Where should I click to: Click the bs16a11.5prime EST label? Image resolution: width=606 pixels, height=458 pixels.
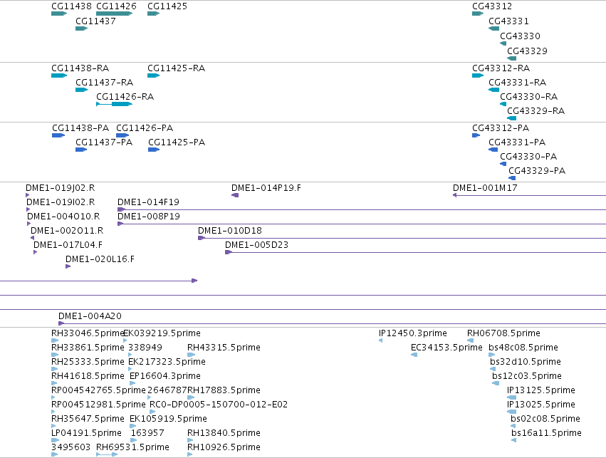(546, 433)
